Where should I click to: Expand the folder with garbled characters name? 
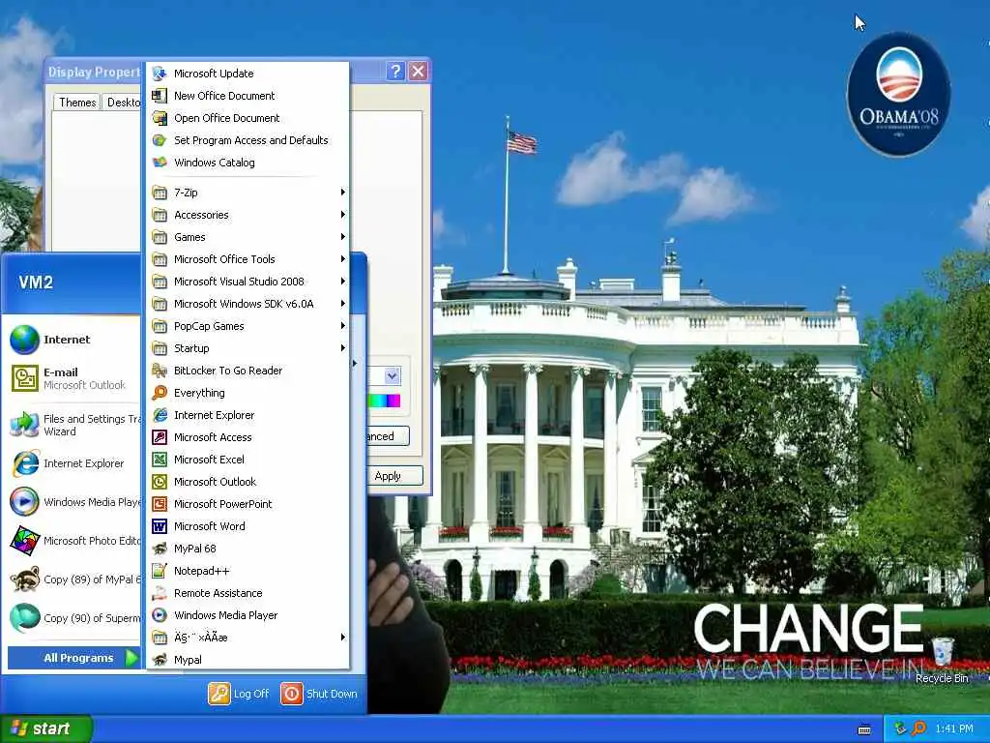pyautogui.click(x=247, y=638)
